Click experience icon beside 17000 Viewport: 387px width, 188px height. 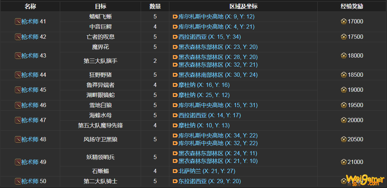[x=344, y=22]
